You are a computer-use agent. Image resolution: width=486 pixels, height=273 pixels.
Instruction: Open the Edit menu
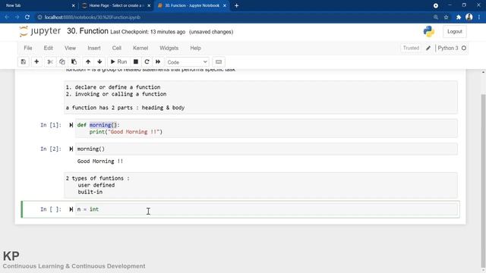48,48
